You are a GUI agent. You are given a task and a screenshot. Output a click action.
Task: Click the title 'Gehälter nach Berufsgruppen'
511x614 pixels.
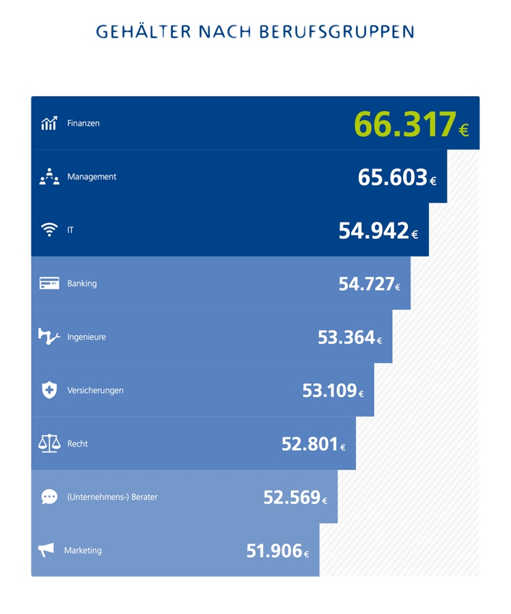[255, 31]
